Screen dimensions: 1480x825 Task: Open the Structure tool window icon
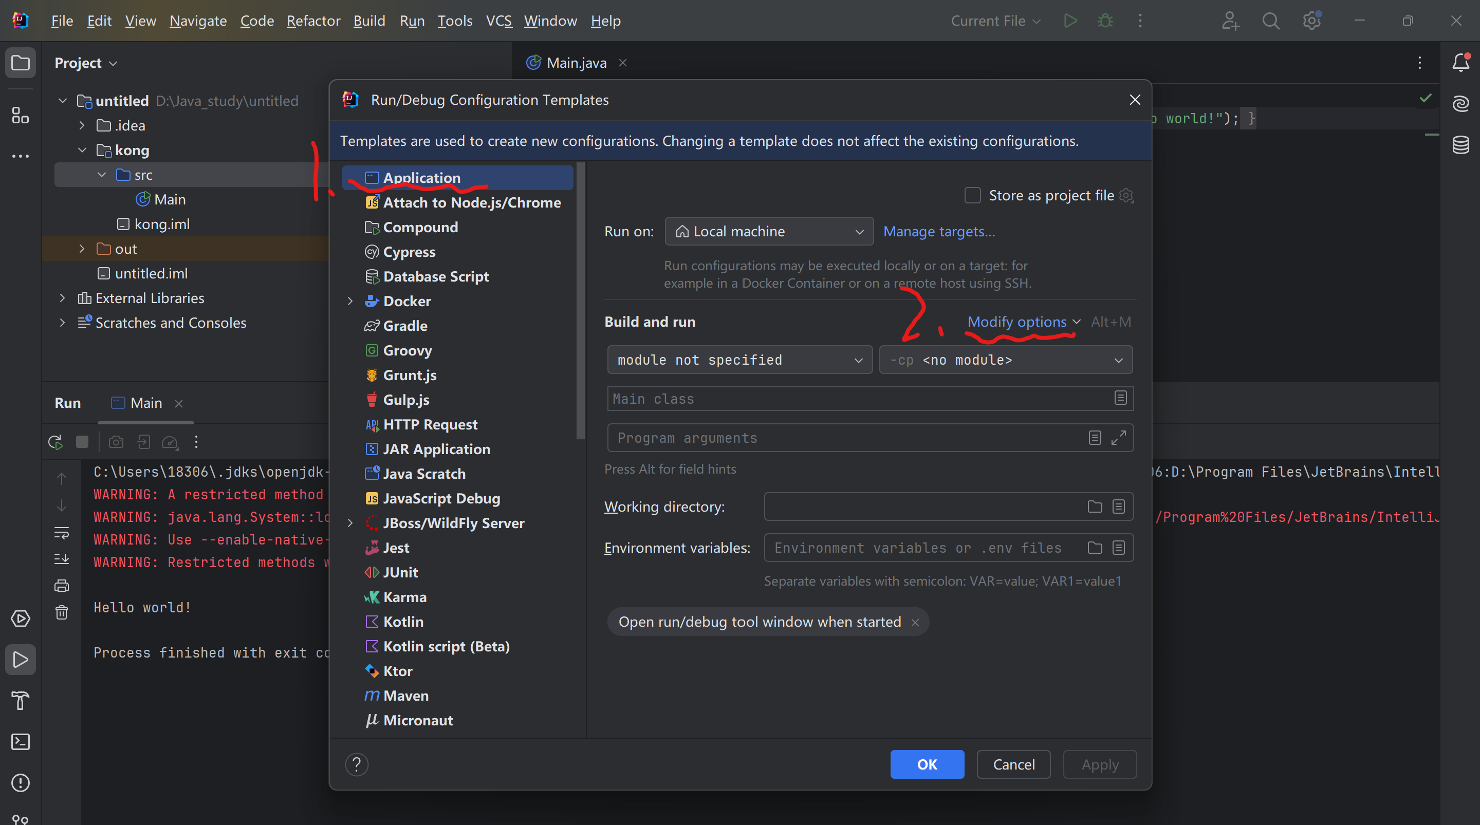tap(21, 115)
